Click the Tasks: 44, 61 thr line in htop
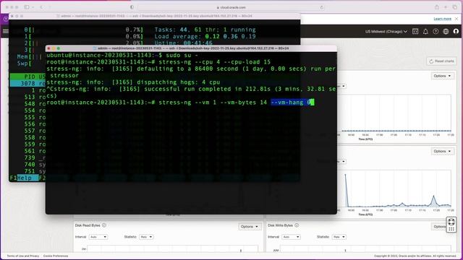 [x=205, y=30]
